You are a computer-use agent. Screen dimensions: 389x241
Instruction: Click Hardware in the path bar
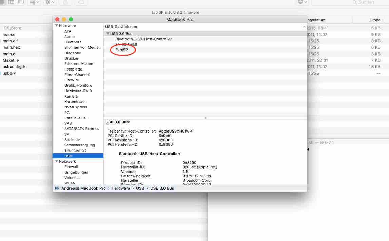[121, 188]
